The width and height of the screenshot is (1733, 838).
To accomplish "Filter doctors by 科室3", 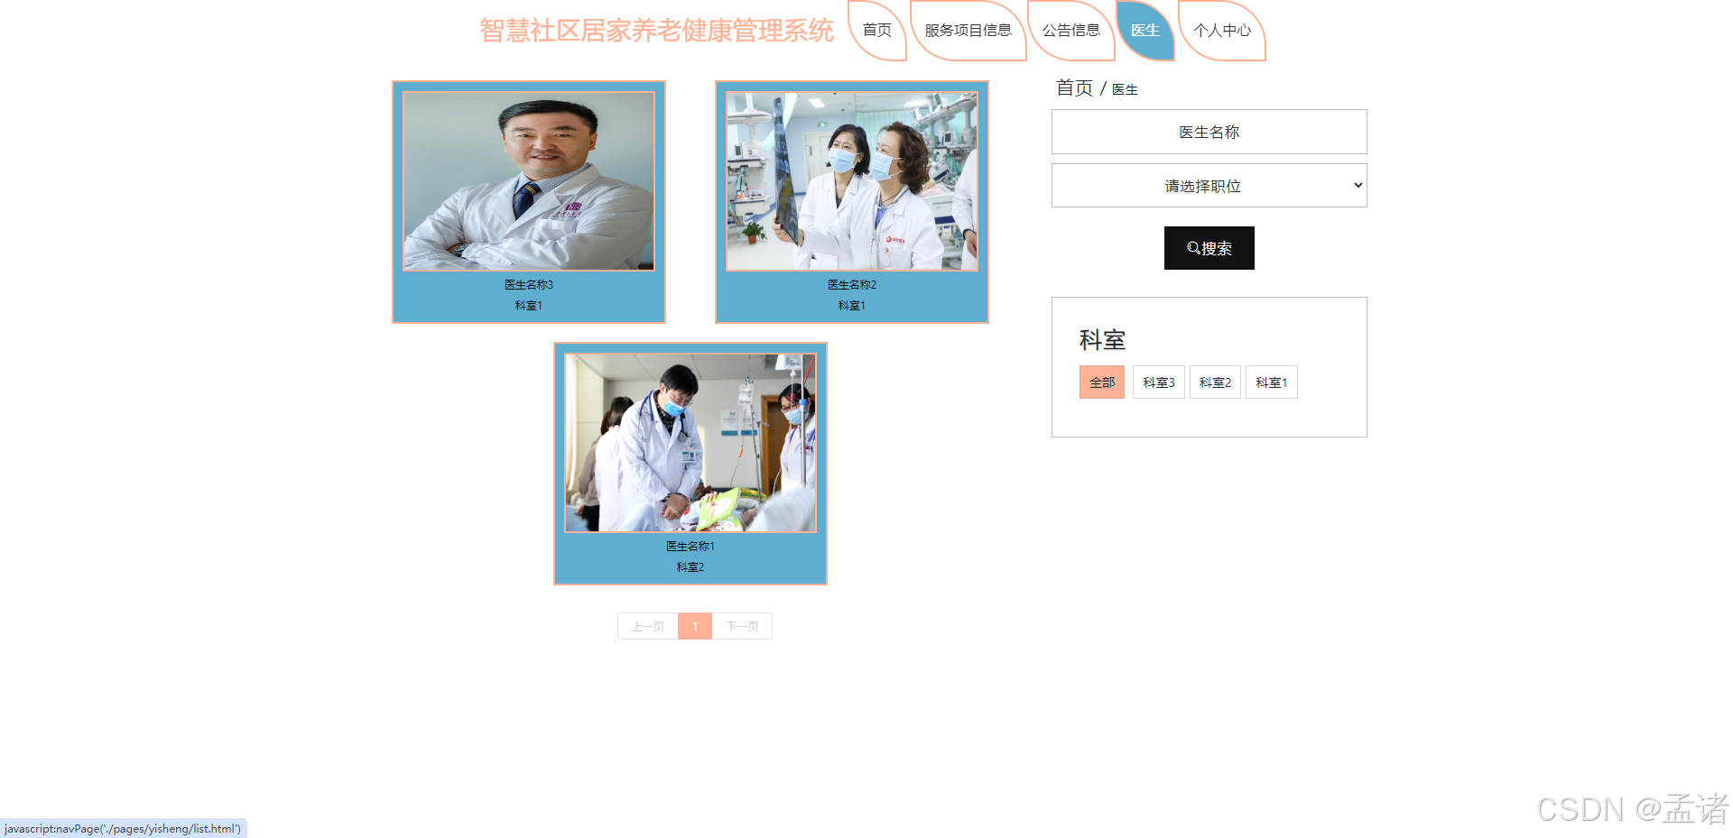I will point(1158,382).
